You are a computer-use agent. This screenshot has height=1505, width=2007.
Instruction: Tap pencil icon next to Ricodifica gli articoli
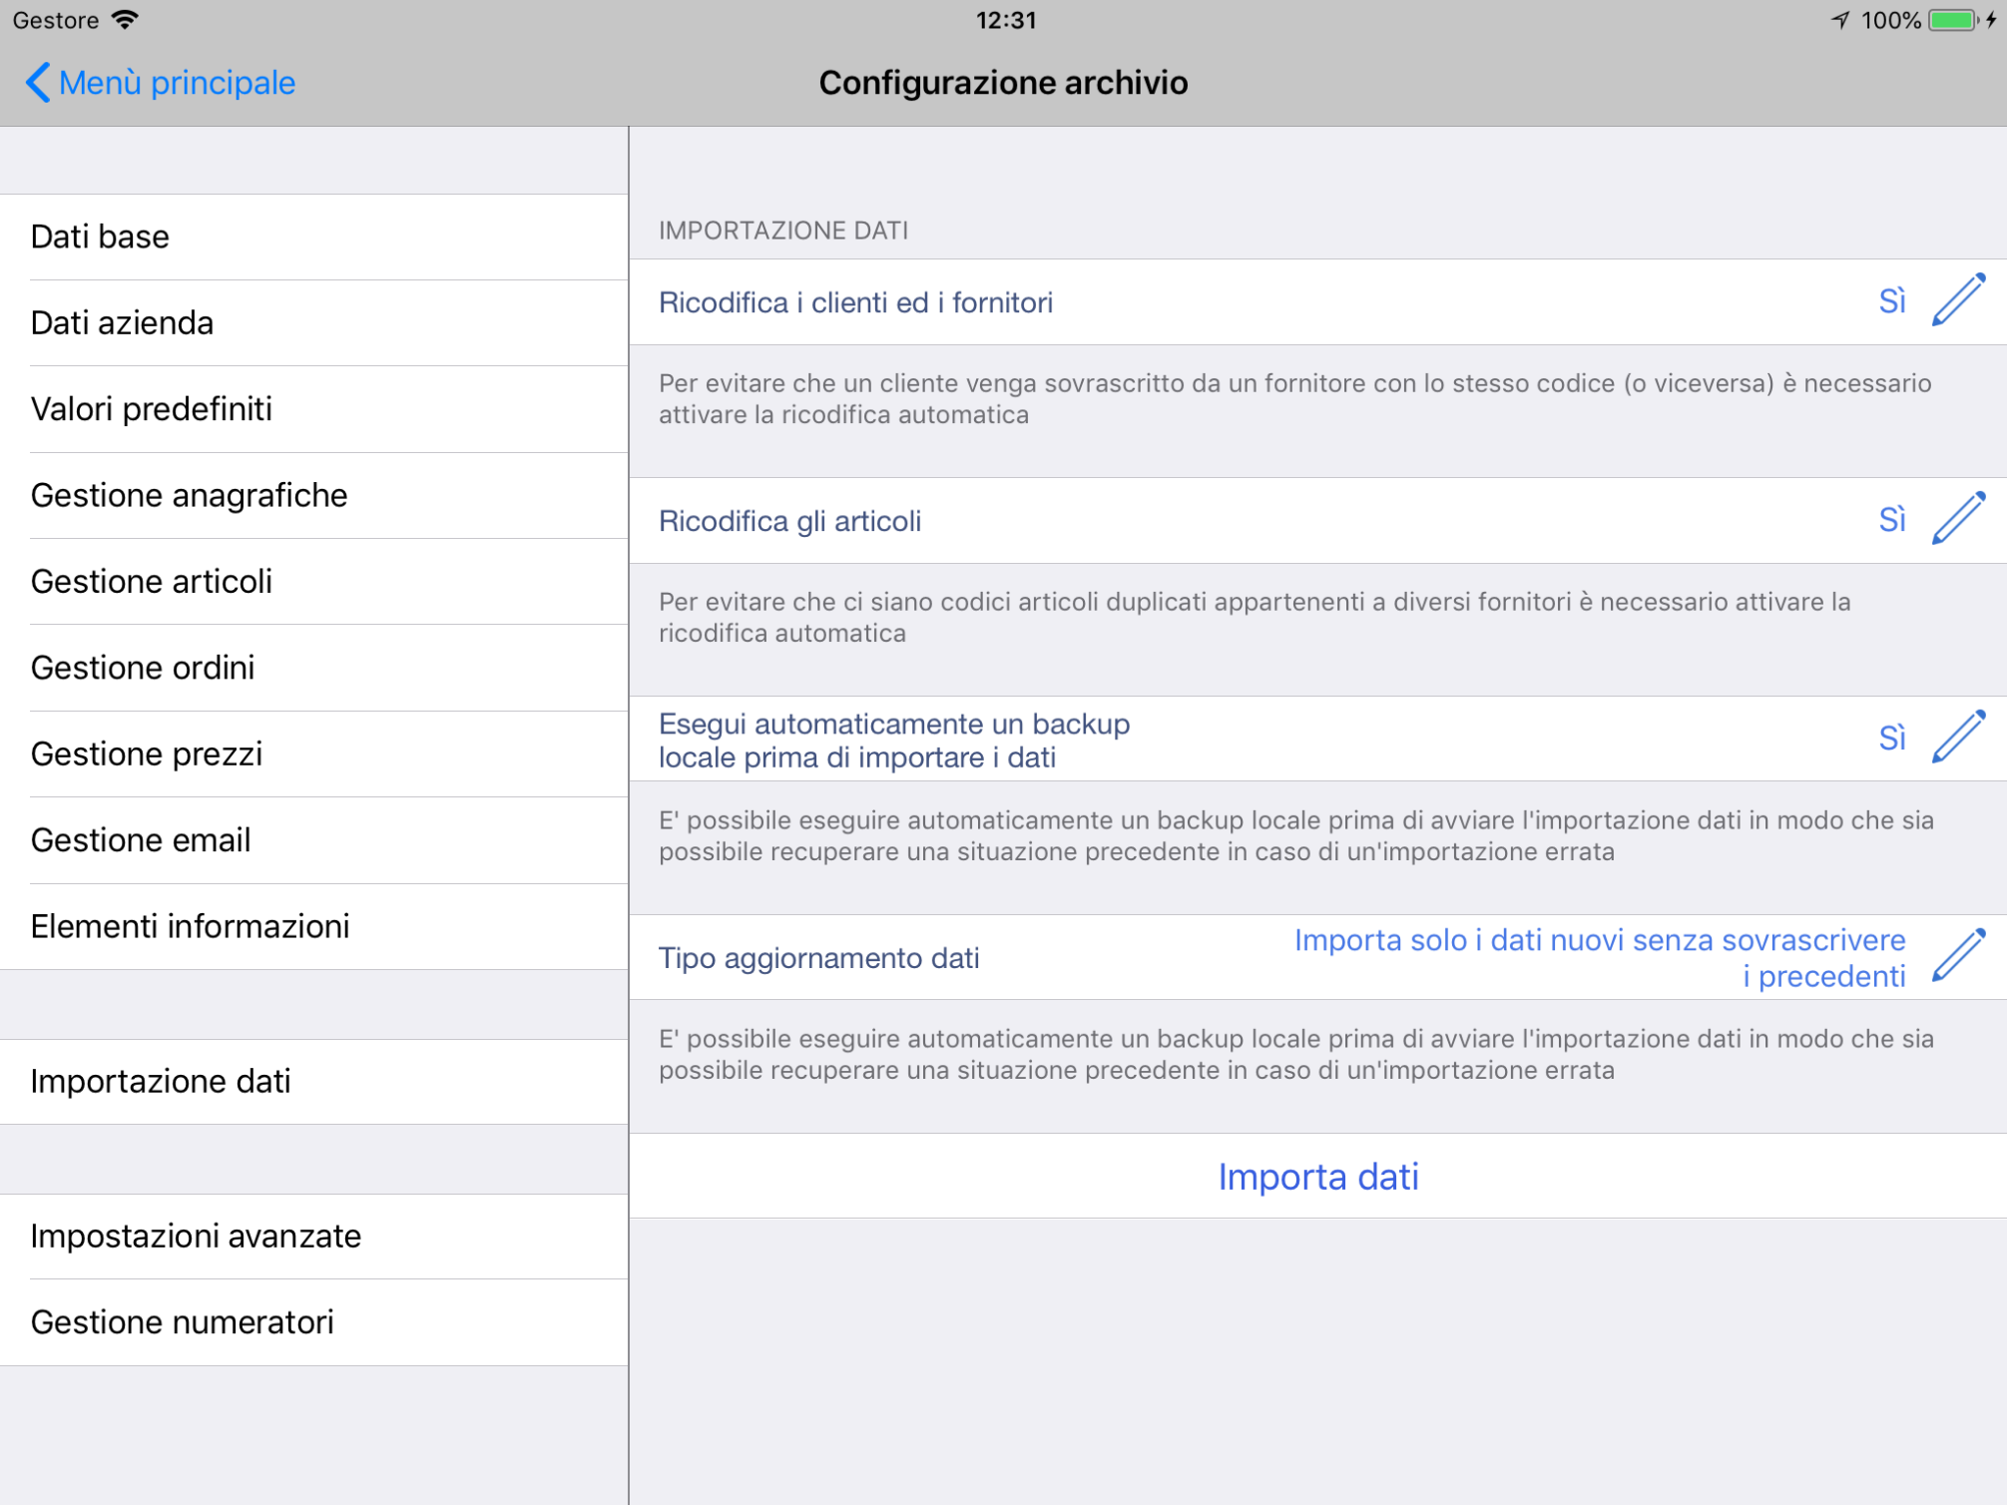click(1958, 518)
